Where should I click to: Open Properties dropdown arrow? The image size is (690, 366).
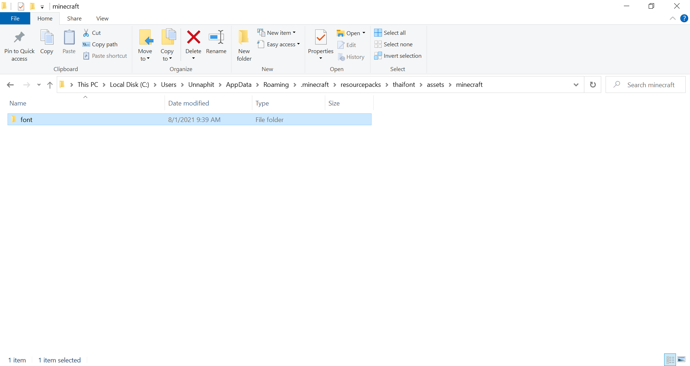(x=321, y=58)
